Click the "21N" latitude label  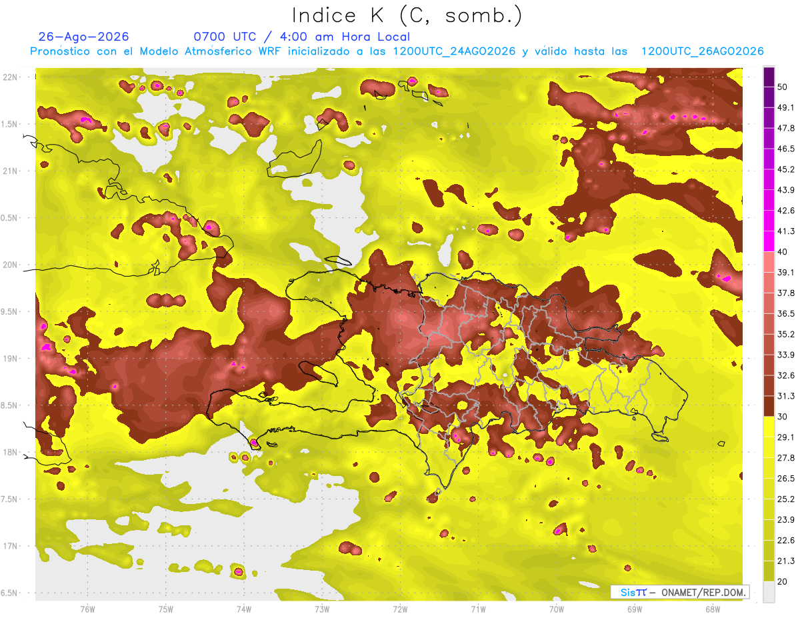(x=10, y=171)
